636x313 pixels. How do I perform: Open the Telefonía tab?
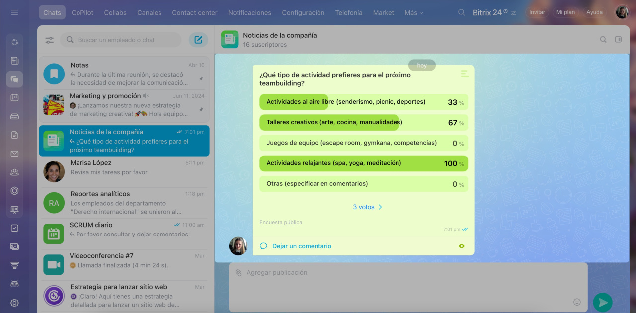349,12
